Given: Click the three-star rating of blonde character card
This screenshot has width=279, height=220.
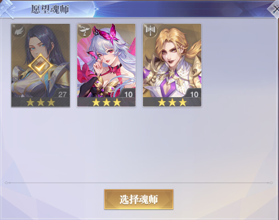Looking at the screenshot, I should pos(172,102).
